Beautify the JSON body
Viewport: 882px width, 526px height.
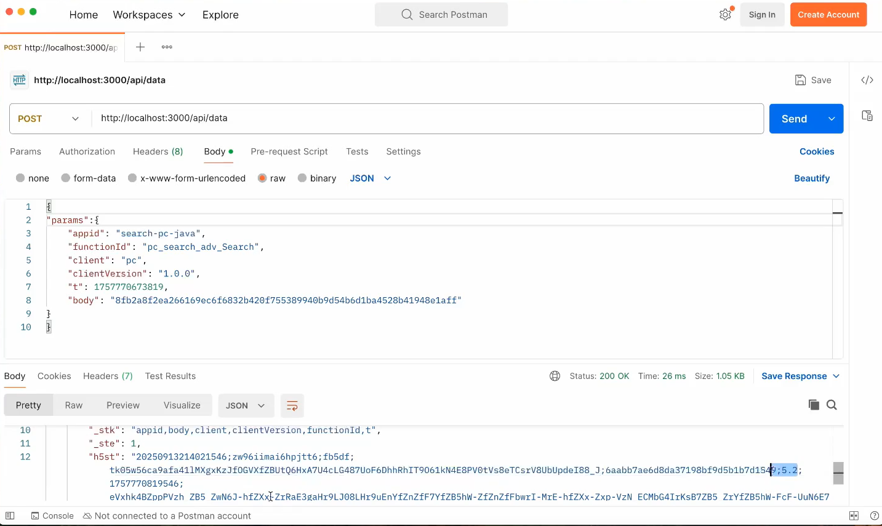point(812,178)
